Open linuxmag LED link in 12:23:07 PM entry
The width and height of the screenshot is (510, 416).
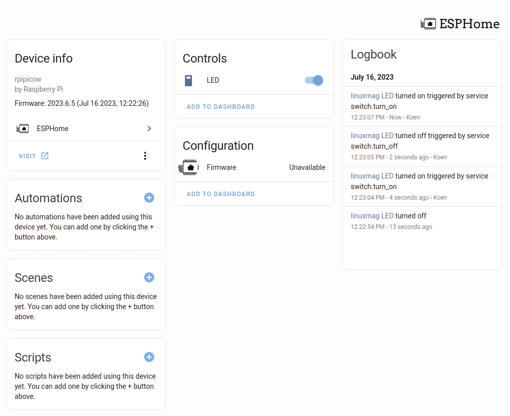pos(372,96)
